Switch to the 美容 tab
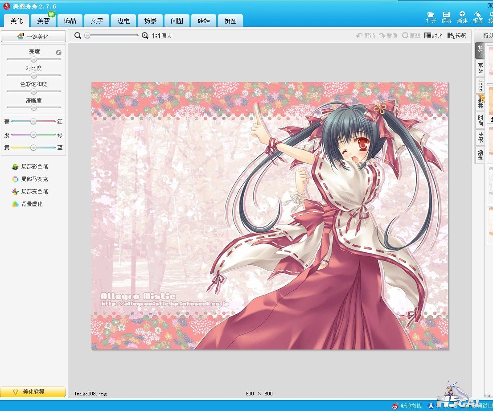The image size is (493, 411). point(43,21)
